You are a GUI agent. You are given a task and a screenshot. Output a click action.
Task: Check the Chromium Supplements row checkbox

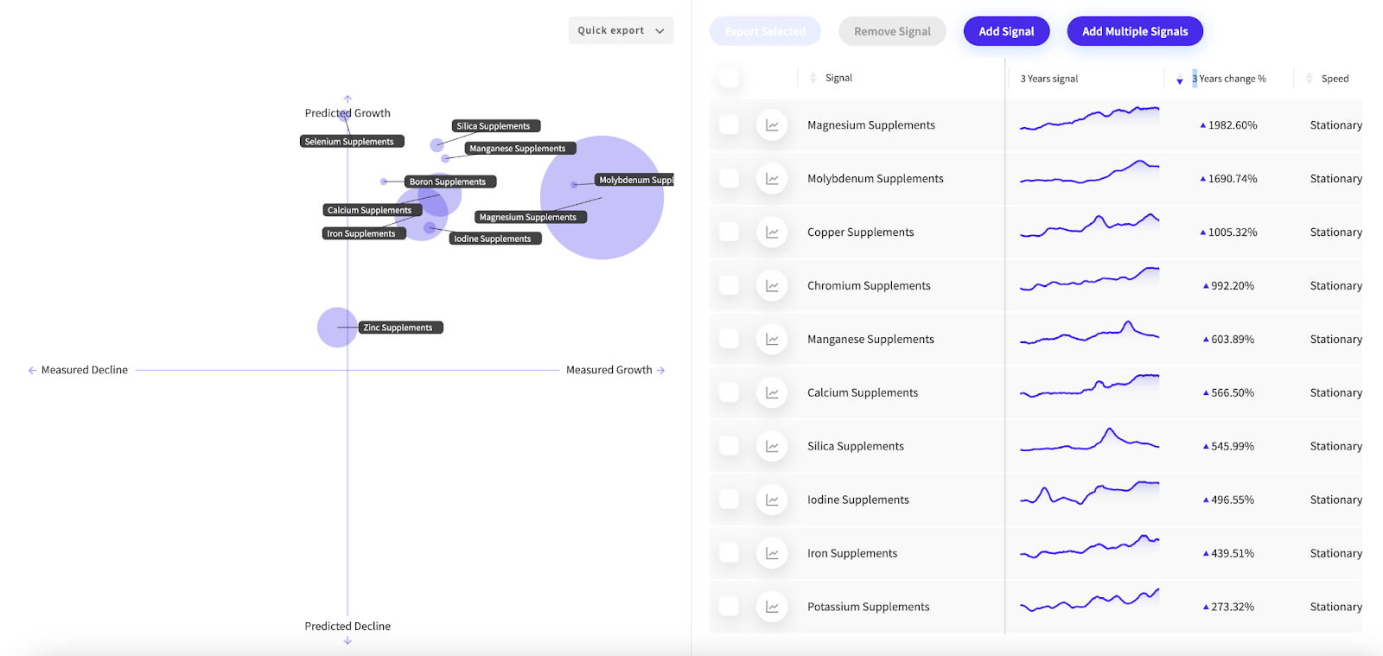pyautogui.click(x=729, y=286)
